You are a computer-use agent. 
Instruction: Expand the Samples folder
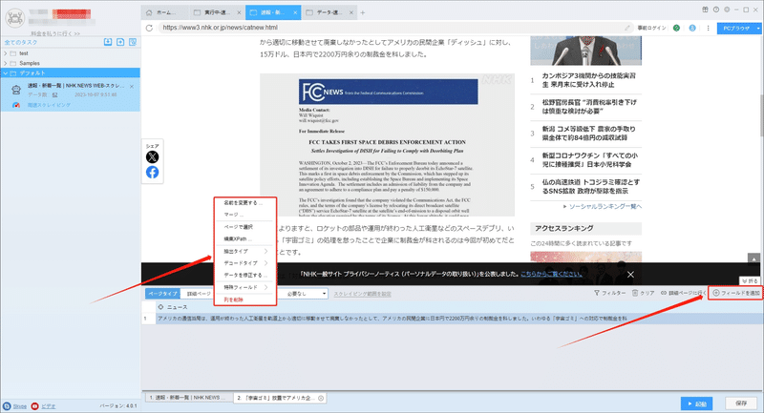coord(6,63)
